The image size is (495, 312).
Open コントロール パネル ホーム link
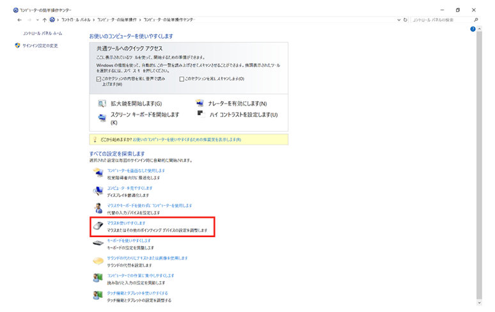(x=43, y=33)
